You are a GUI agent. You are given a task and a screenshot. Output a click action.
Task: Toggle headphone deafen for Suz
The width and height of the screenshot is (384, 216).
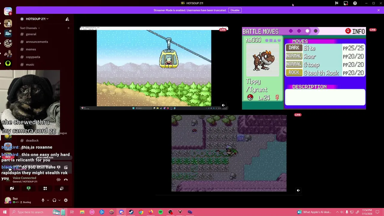click(x=54, y=200)
